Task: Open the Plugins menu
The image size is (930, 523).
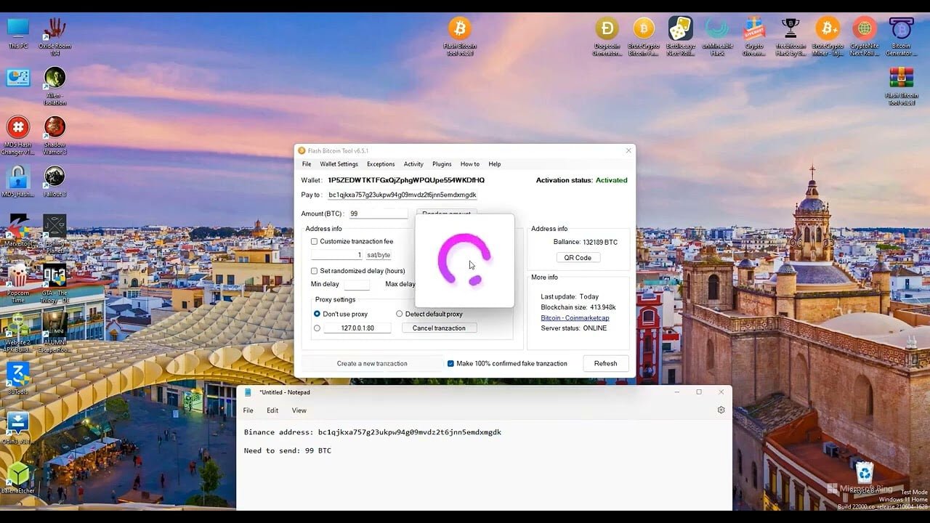Action: (442, 164)
